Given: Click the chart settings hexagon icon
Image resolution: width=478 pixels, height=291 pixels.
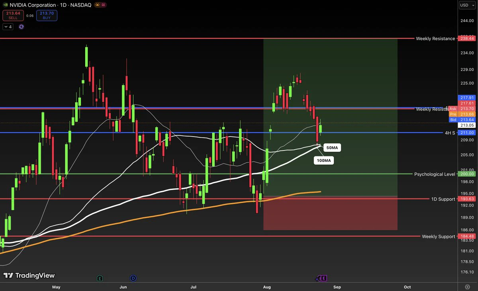Looking at the screenshot, I should (x=467, y=287).
